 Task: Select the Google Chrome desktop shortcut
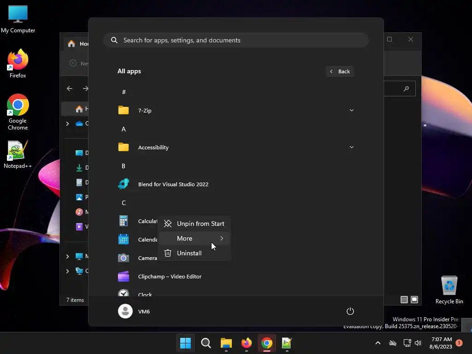click(x=18, y=112)
